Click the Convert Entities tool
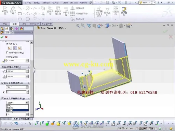This screenshot has width=175, height=131. tap(58, 11)
